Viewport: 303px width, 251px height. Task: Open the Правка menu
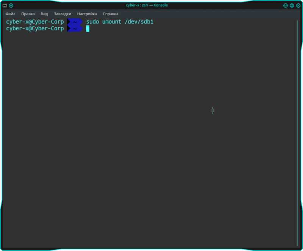tap(28, 14)
